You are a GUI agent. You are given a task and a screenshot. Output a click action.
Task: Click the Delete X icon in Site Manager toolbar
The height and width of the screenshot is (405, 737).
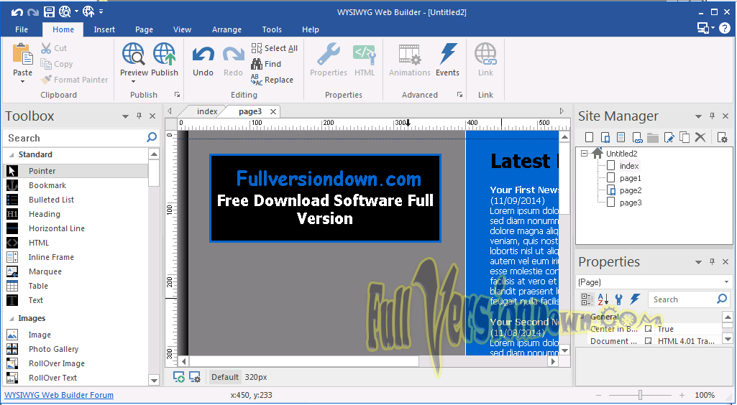point(700,137)
